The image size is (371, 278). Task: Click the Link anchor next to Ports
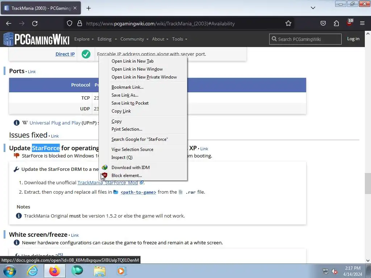pyautogui.click(x=32, y=72)
